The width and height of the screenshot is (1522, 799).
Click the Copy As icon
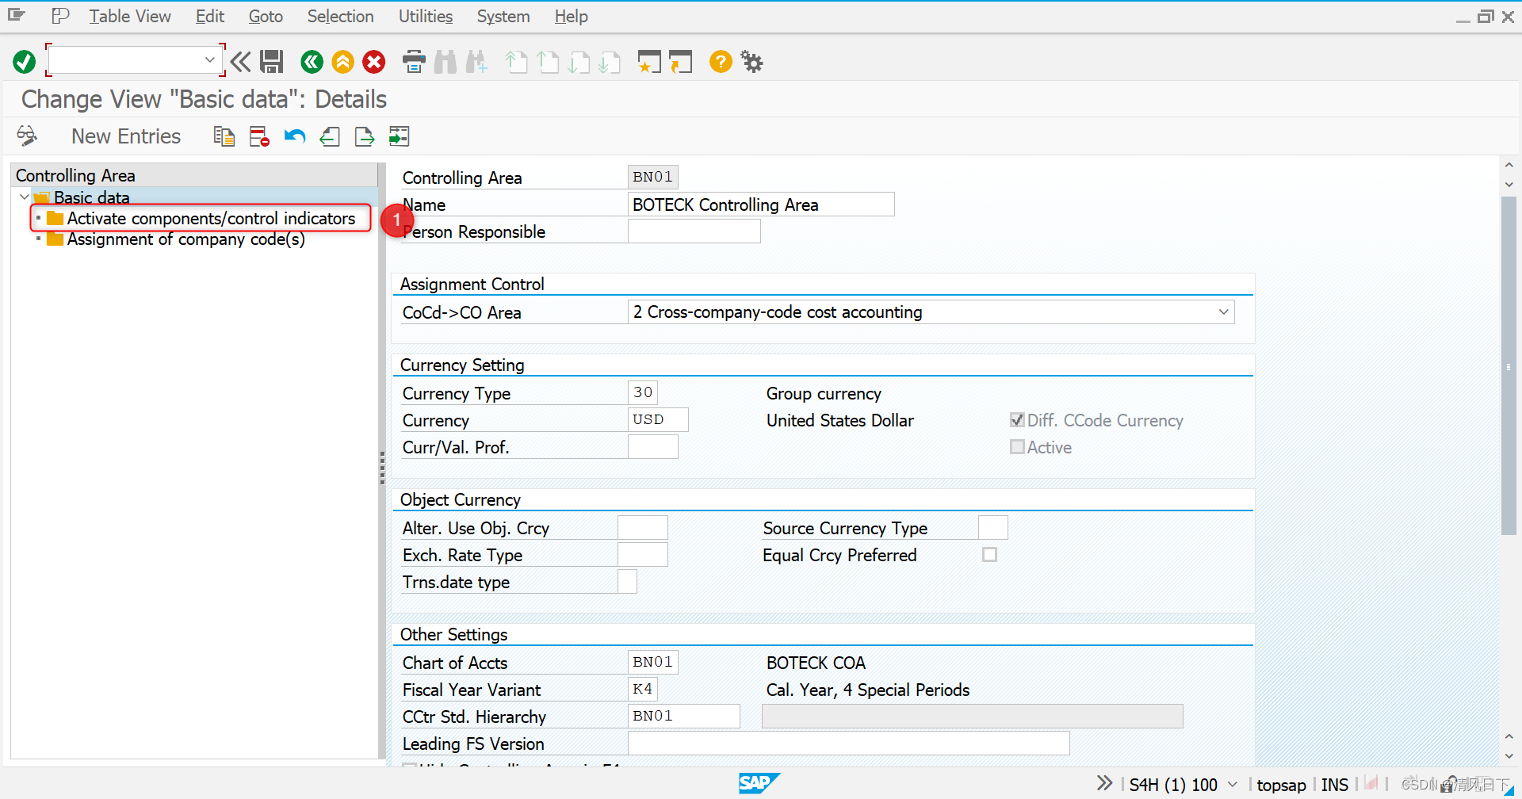tap(224, 136)
